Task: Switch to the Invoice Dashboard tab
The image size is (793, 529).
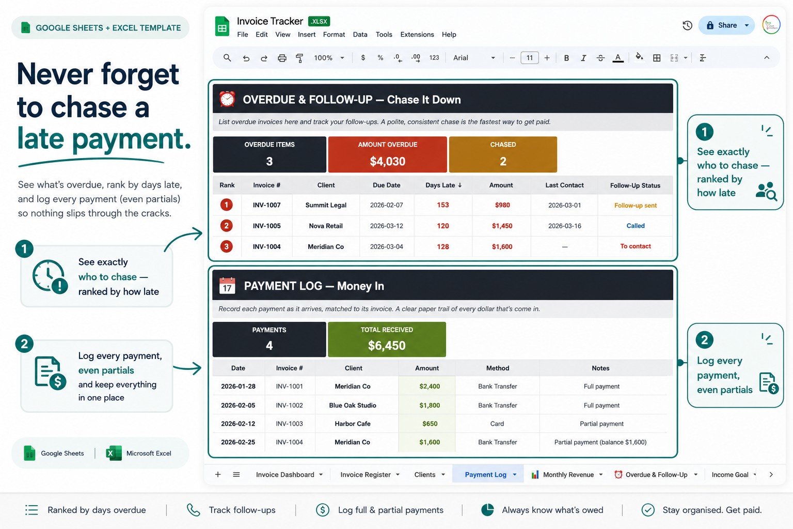Action: [x=285, y=475]
